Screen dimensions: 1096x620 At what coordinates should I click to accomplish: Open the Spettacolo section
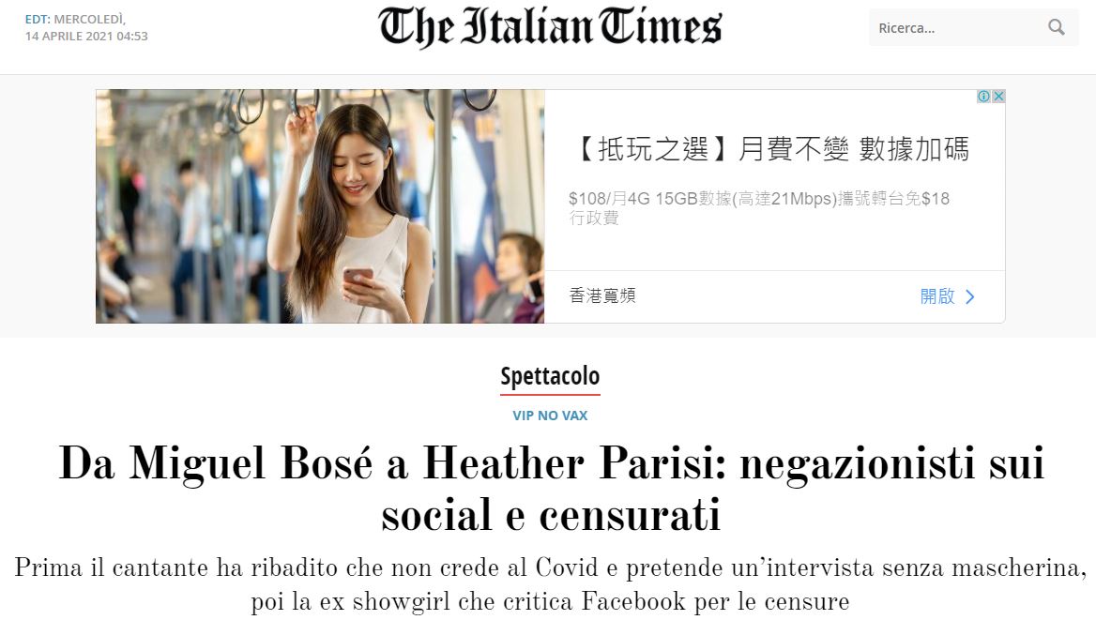pyautogui.click(x=550, y=377)
